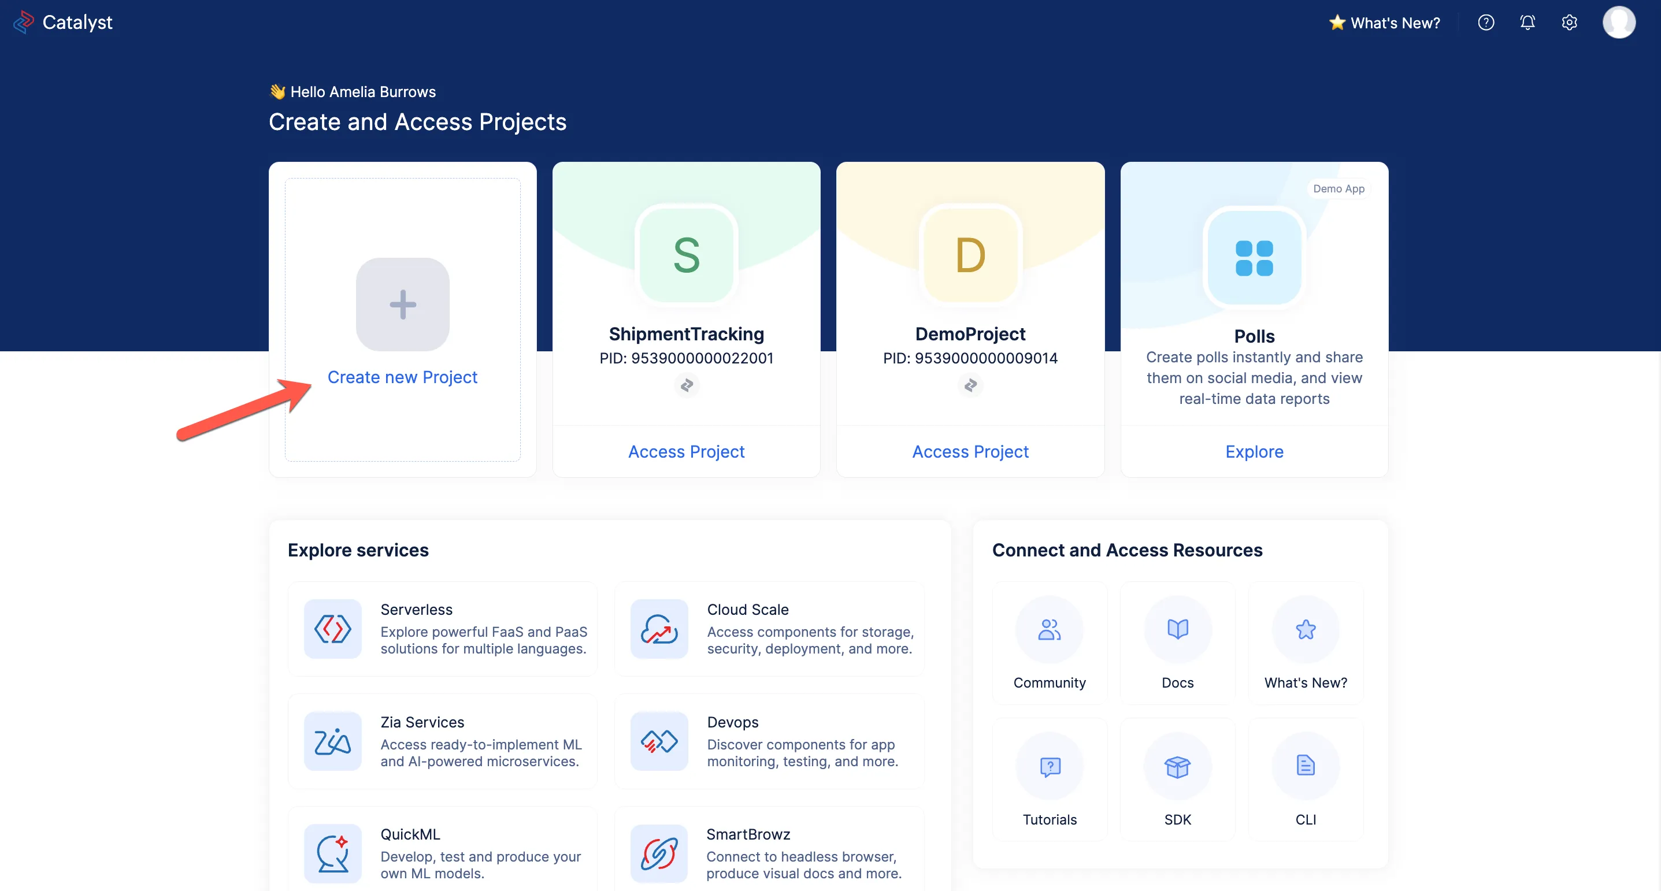Select the DemoProject letter D thumbnail
This screenshot has width=1661, height=891.
[970, 255]
